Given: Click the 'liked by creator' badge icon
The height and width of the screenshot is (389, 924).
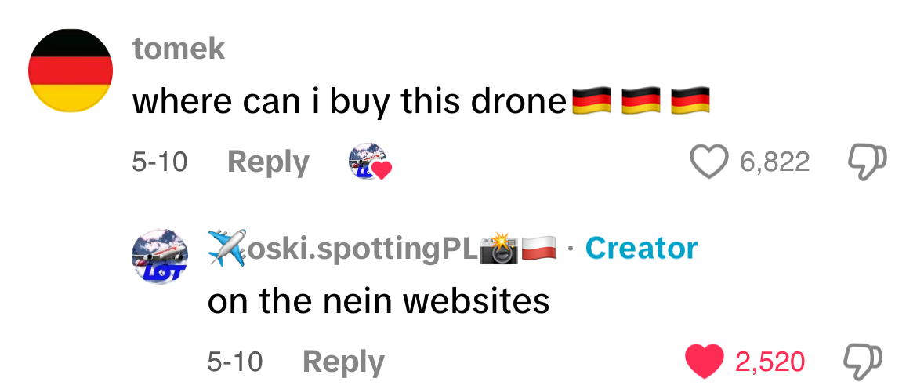Looking at the screenshot, I should pos(369,162).
